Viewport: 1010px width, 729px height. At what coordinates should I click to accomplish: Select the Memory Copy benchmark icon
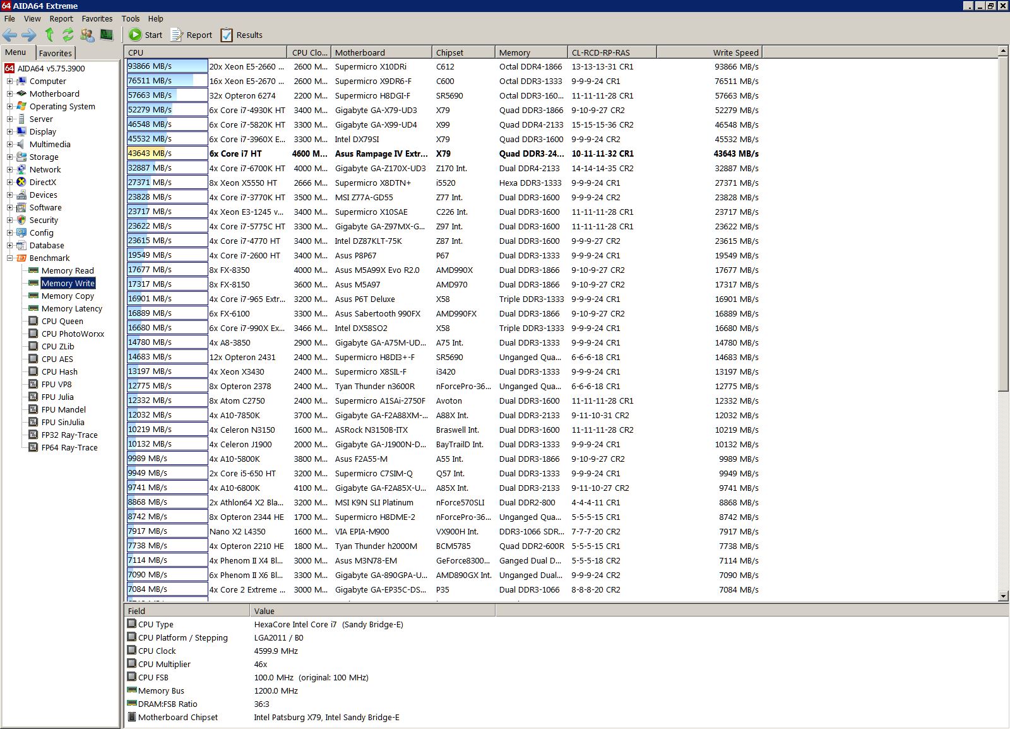33,296
